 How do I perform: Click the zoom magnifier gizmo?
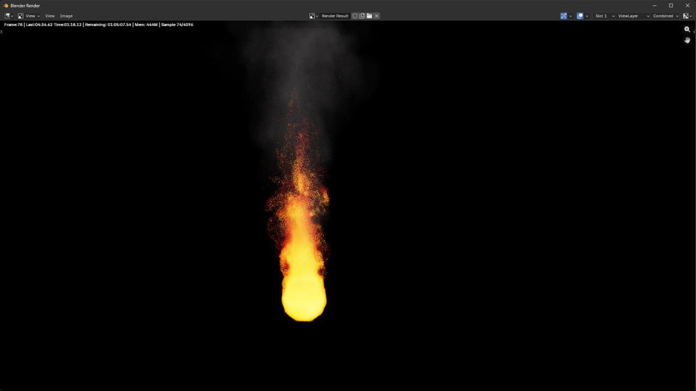coord(687,29)
